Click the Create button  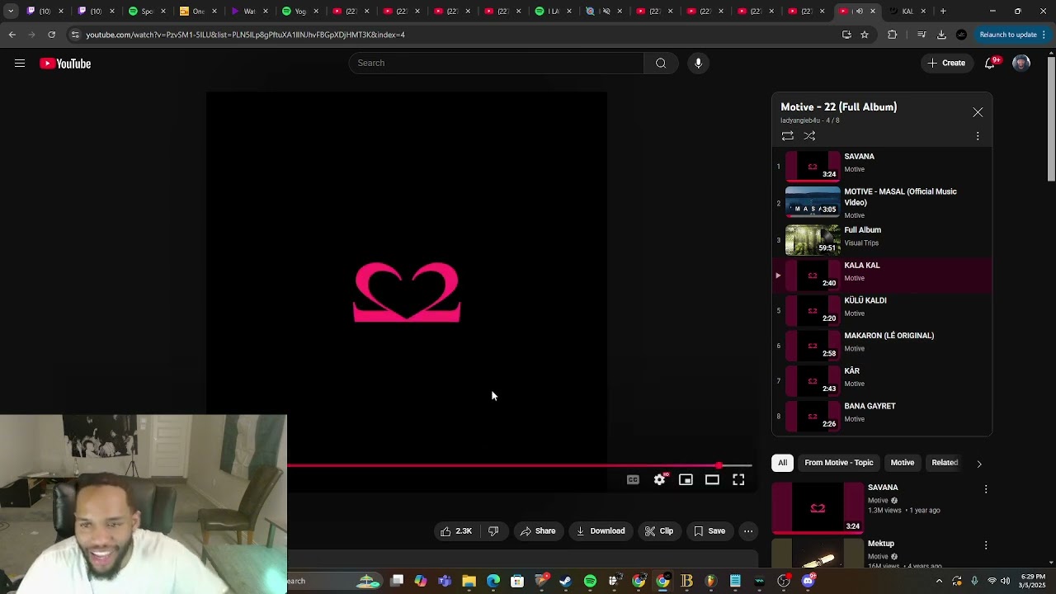(946, 64)
